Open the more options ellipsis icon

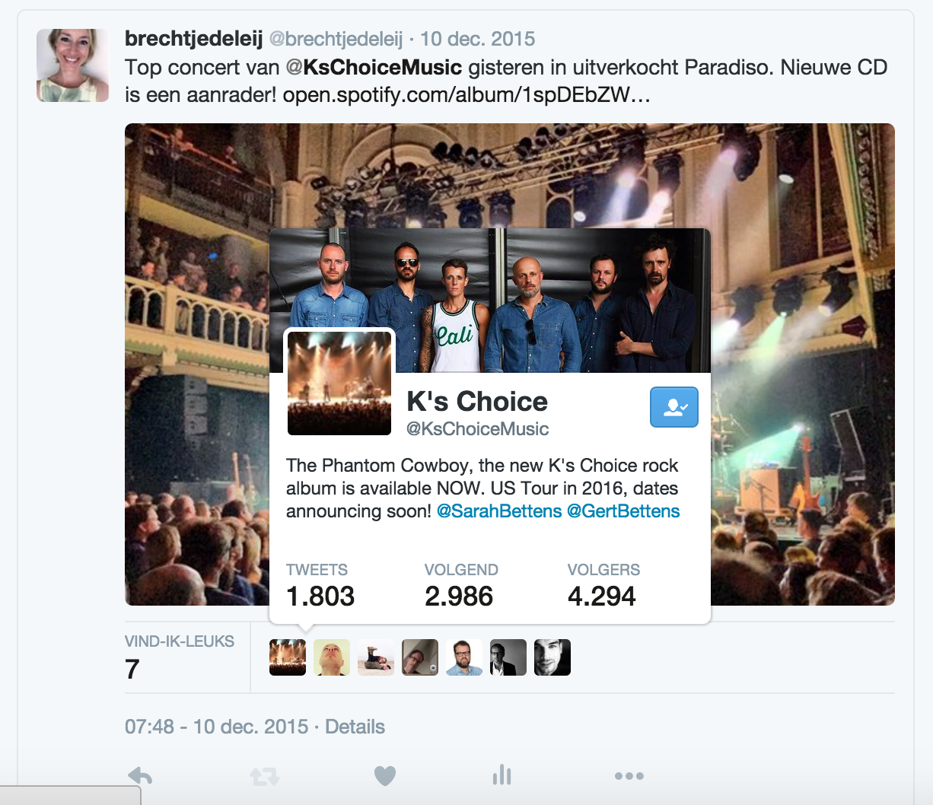click(x=629, y=775)
